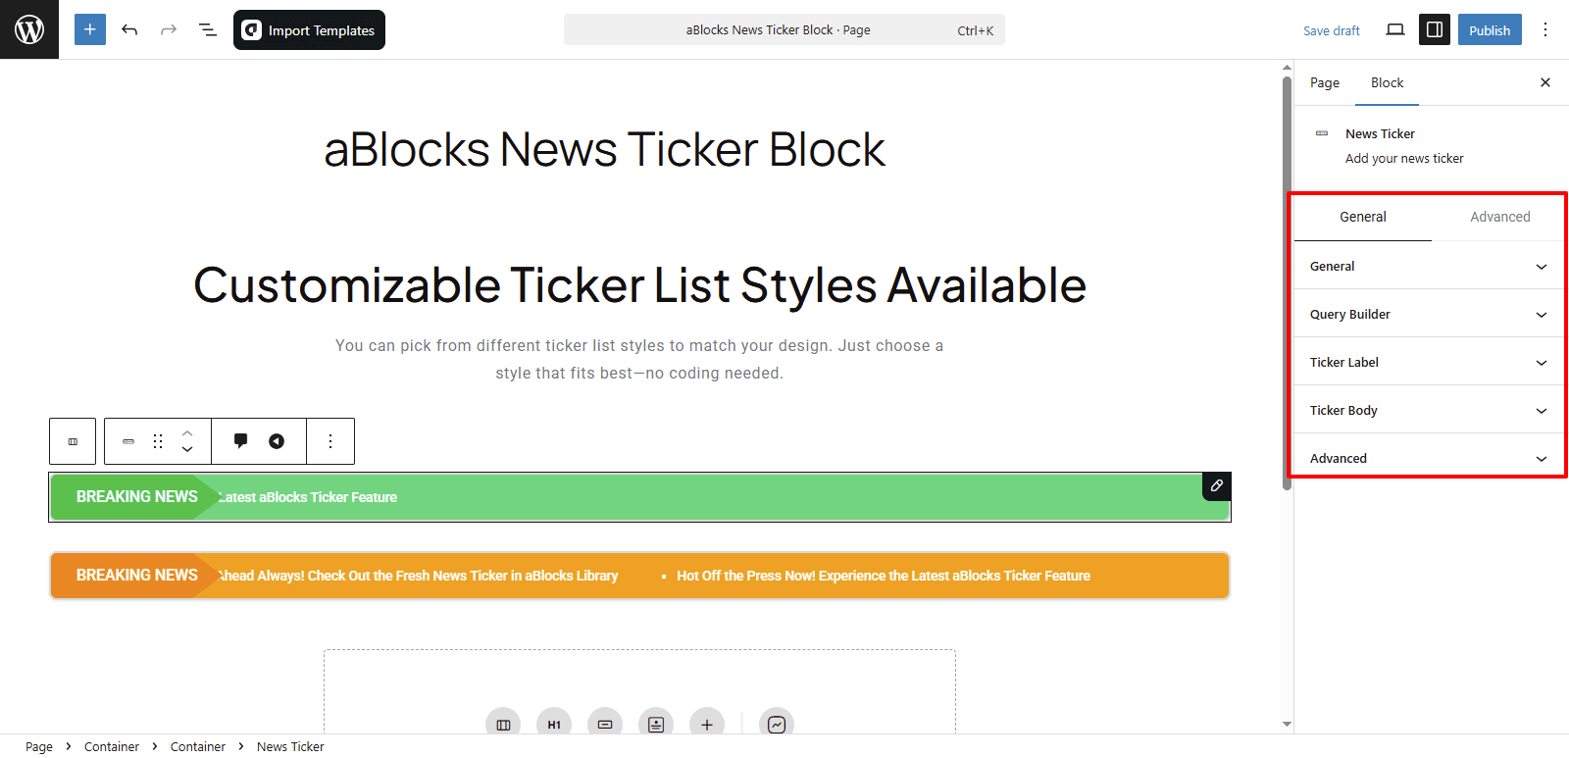Open the device preview laptop icon
This screenshot has width=1569, height=758.
click(x=1395, y=29)
